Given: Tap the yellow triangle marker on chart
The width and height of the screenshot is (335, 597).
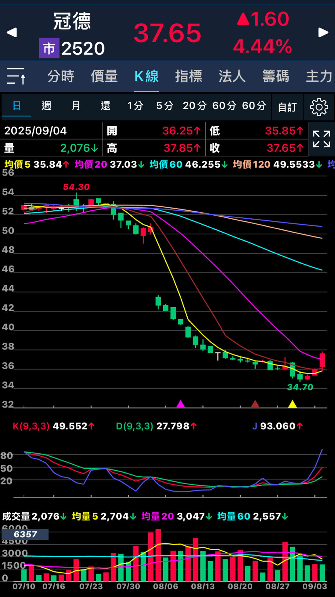Looking at the screenshot, I should pos(292,404).
